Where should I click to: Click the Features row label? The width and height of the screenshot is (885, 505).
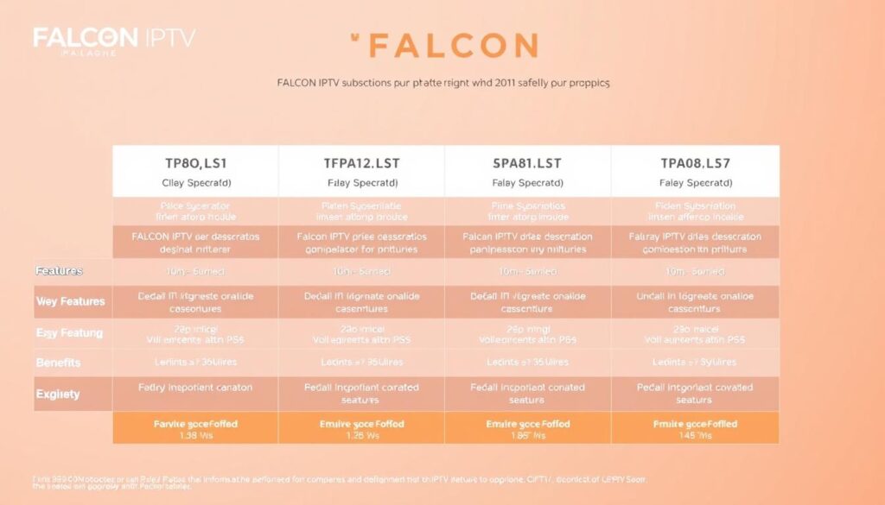[59, 271]
